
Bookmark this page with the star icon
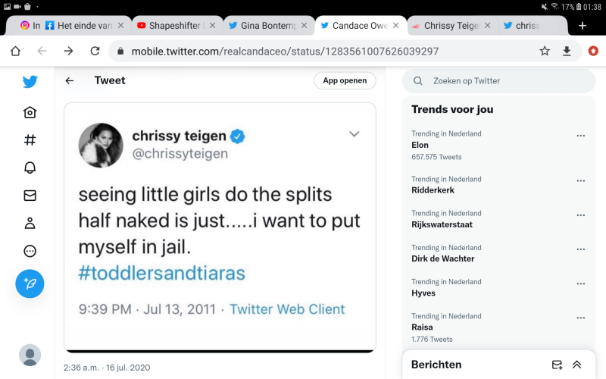[x=545, y=51]
